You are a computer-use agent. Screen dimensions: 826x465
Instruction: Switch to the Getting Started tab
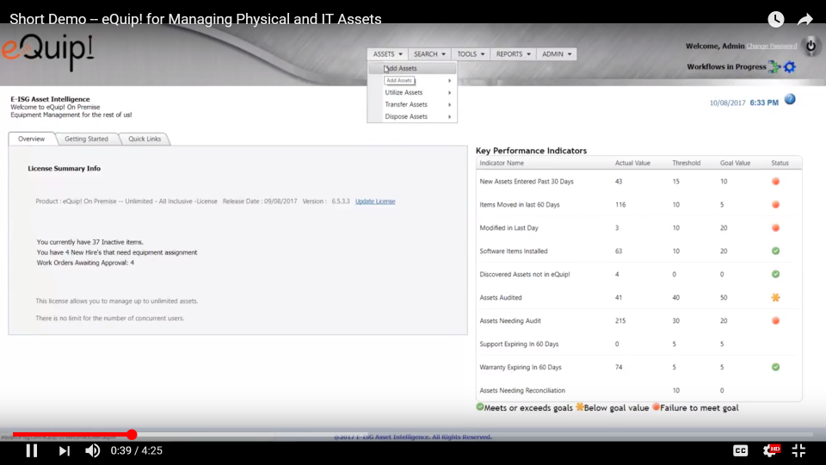pos(86,139)
